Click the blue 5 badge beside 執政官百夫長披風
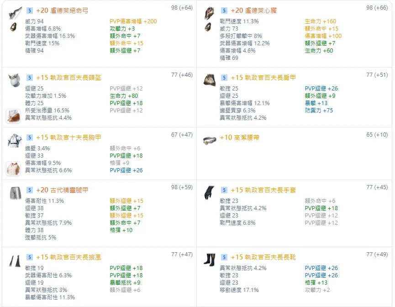The height and width of the screenshot is (307, 395). click(29, 257)
